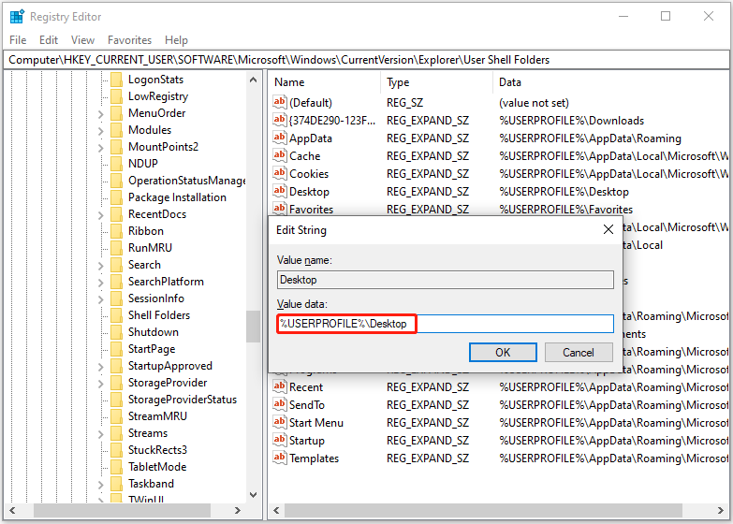Expand the Streams key
This screenshot has width=733, height=524.
coord(100,433)
